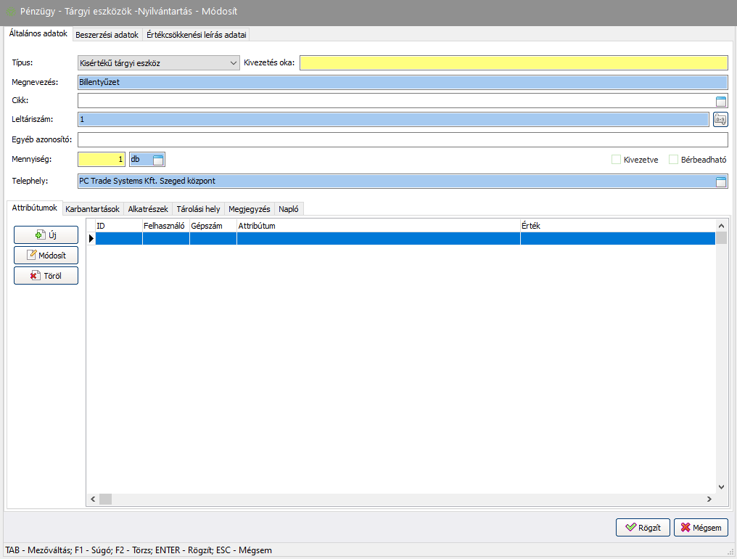Click the Egyéb azonosító input field
The height and width of the screenshot is (559, 737).
pos(402,139)
